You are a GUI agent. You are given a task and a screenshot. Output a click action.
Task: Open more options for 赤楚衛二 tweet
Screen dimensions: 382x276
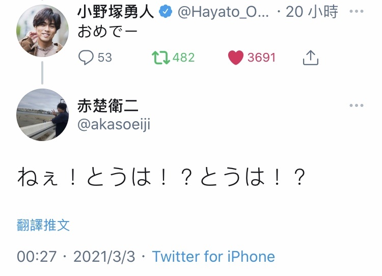[x=357, y=105]
